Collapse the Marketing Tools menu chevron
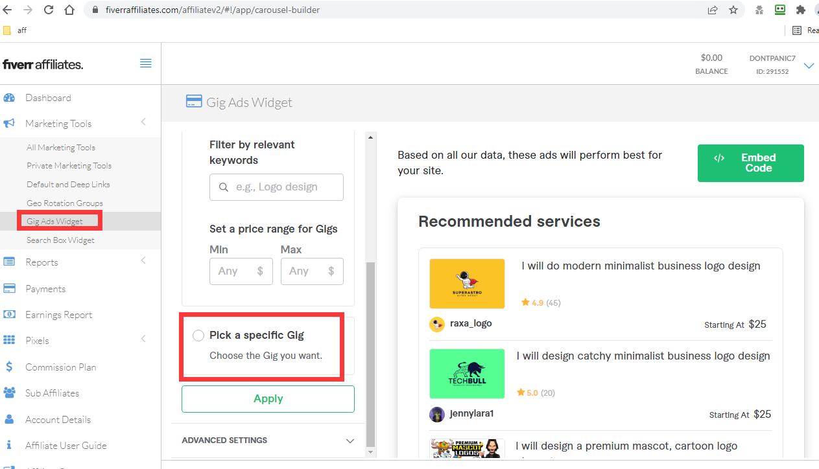 coord(143,122)
